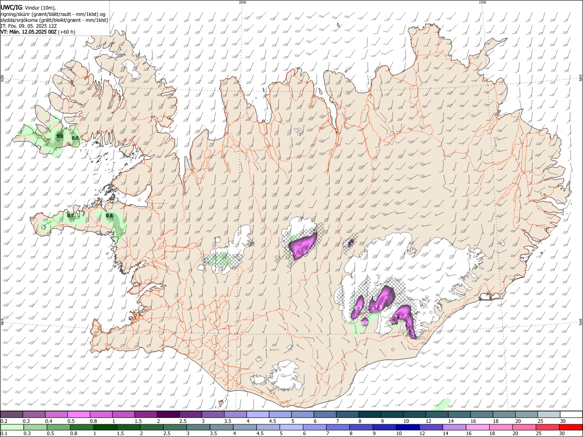Screen dimensions: 583x437
Task: Click the lavender swatch at 14 in the lower legend
Action: click(x=455, y=427)
